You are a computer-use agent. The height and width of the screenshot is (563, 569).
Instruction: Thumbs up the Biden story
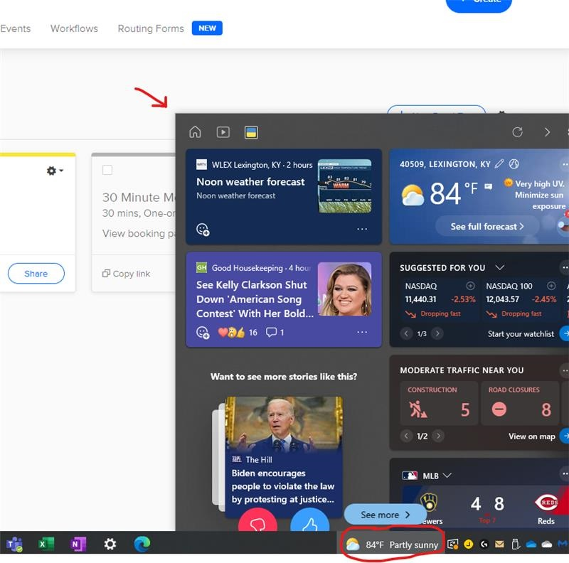pos(310,521)
